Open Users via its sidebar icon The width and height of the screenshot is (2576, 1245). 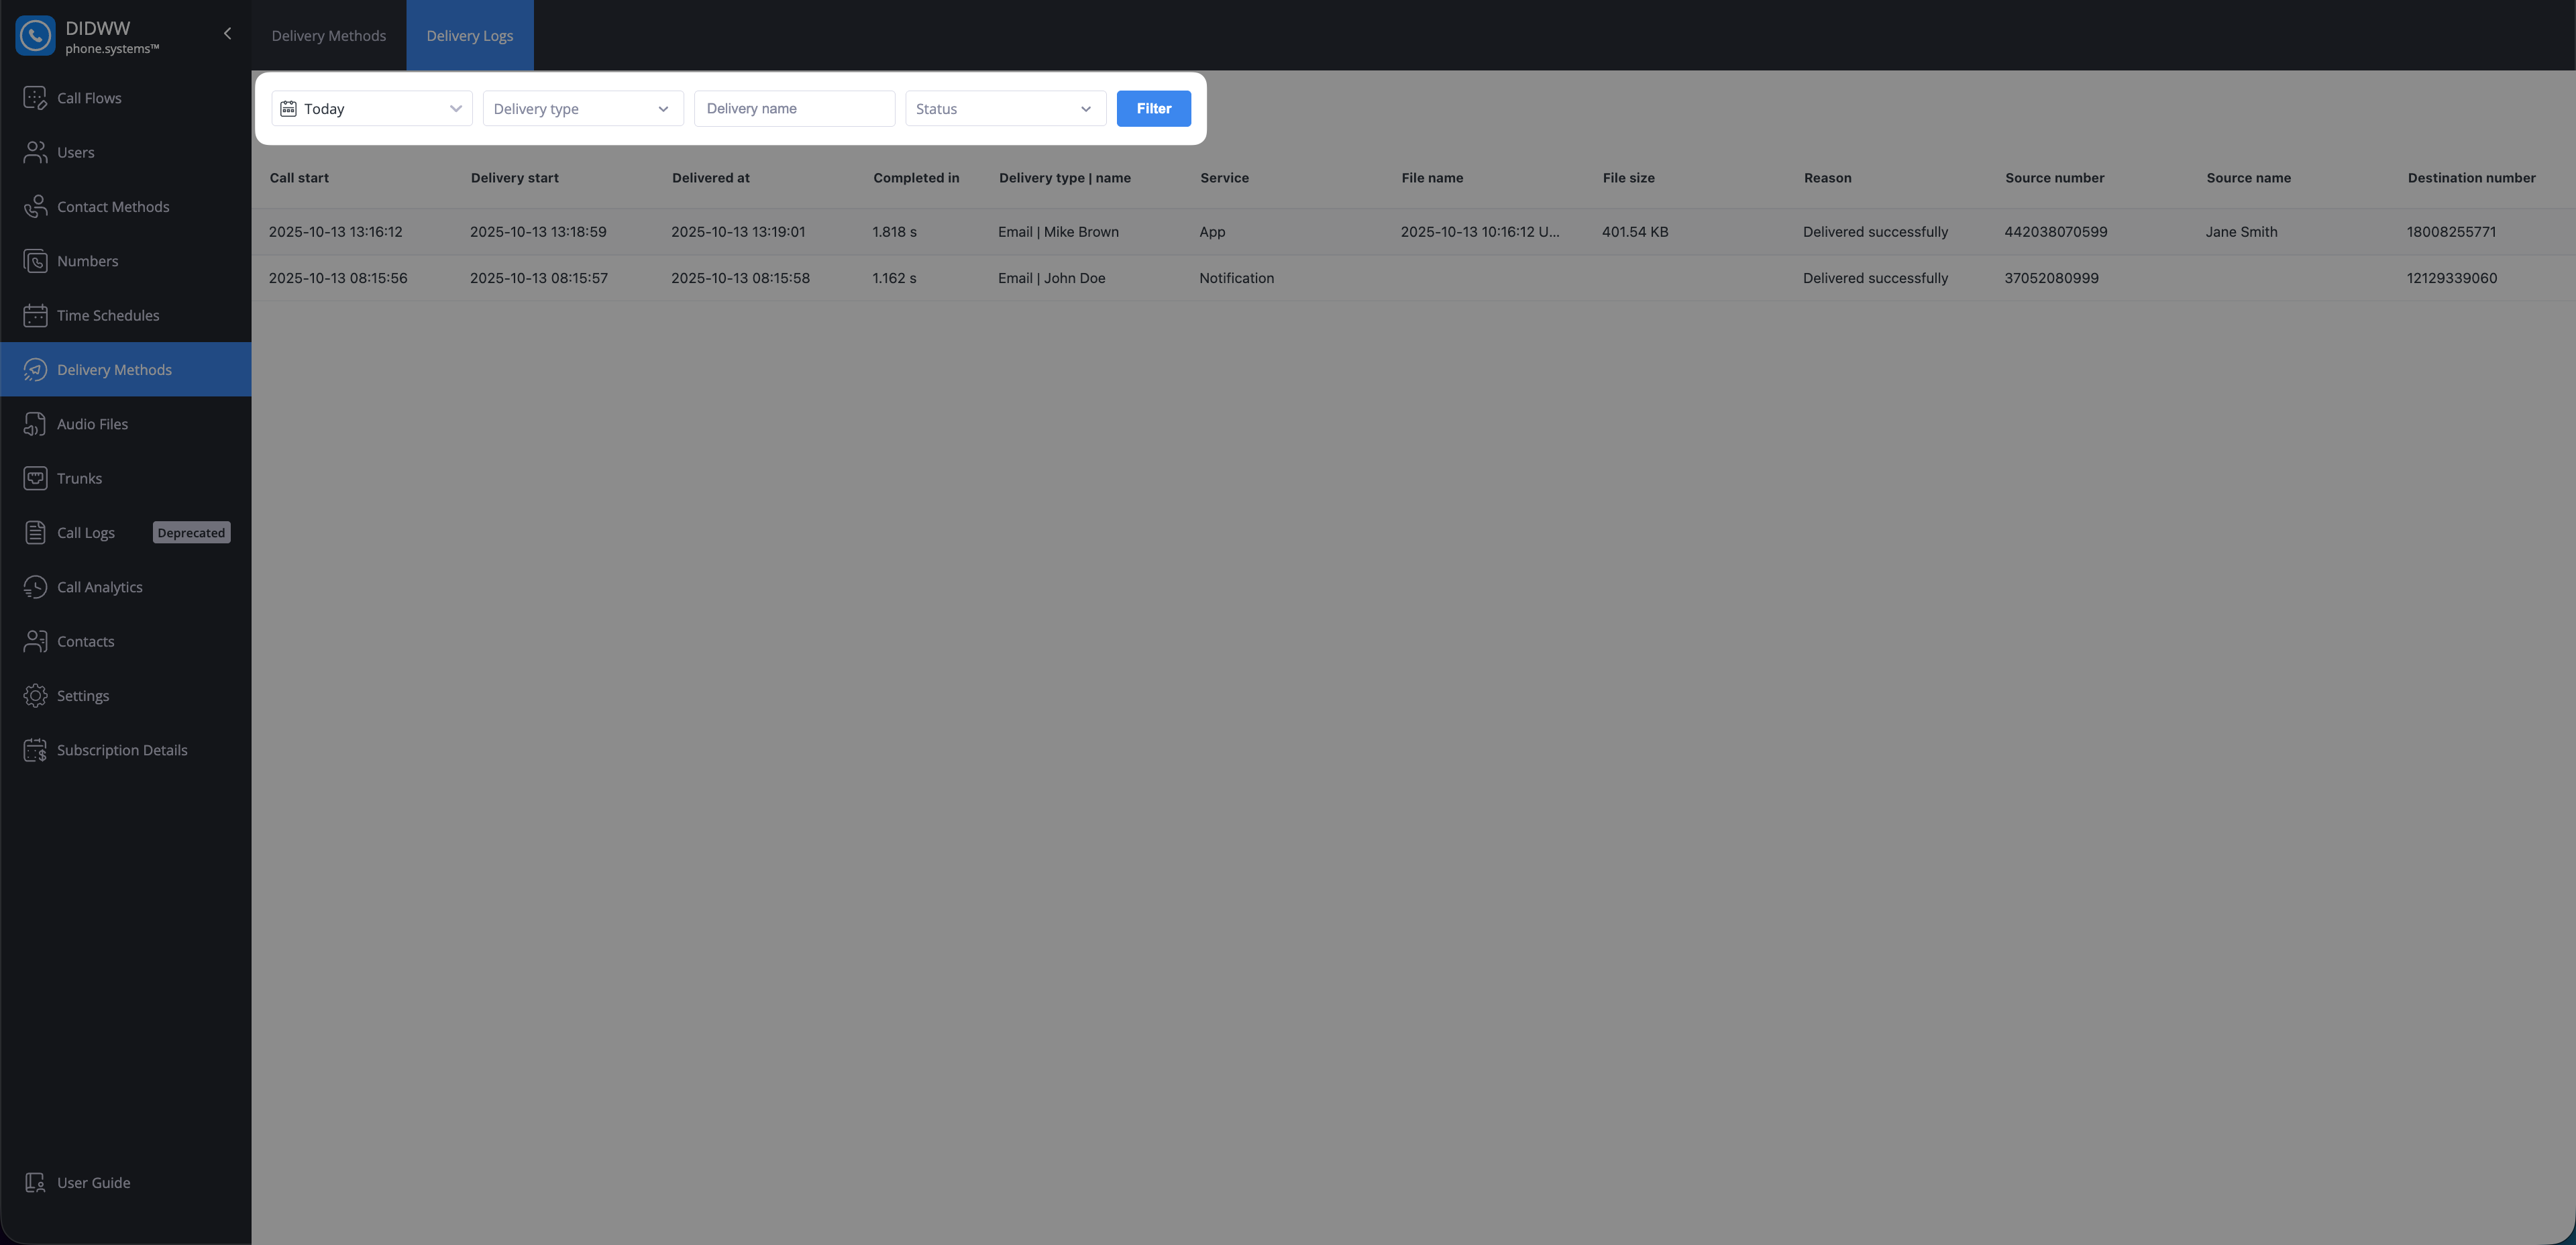coord(35,152)
